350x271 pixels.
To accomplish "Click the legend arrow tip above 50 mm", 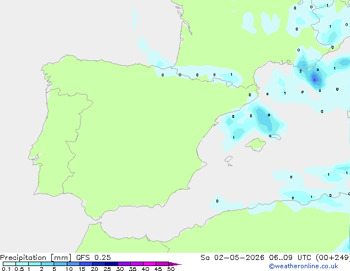I will (x=175, y=264).
